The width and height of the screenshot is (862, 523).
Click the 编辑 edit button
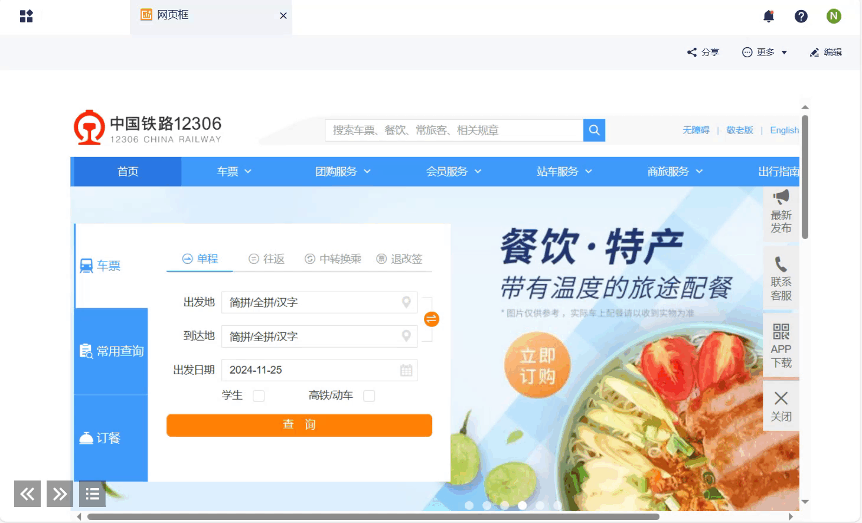point(826,52)
